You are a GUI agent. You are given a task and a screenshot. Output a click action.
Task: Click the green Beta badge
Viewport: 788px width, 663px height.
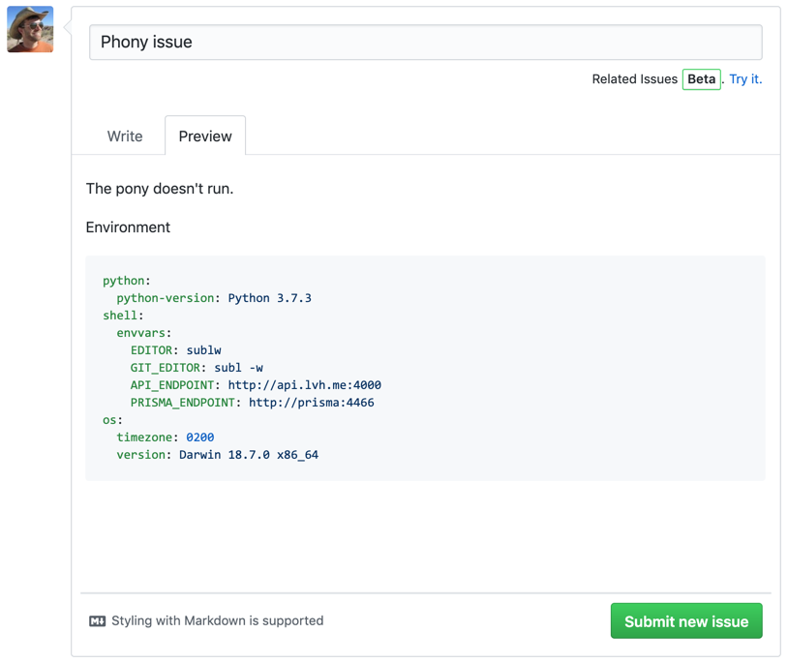pyautogui.click(x=701, y=79)
